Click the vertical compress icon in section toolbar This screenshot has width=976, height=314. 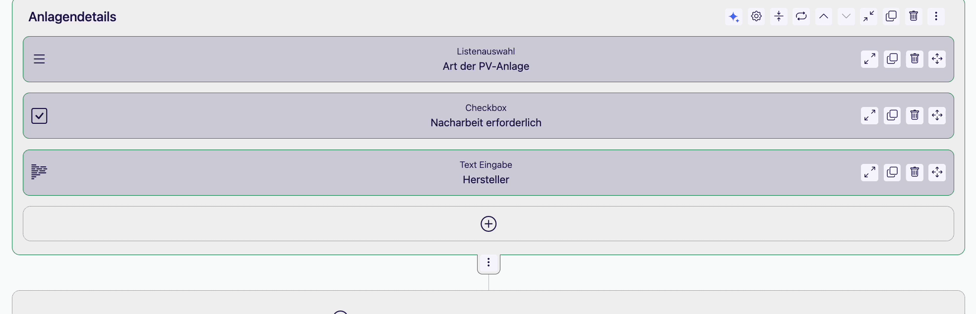coord(779,16)
